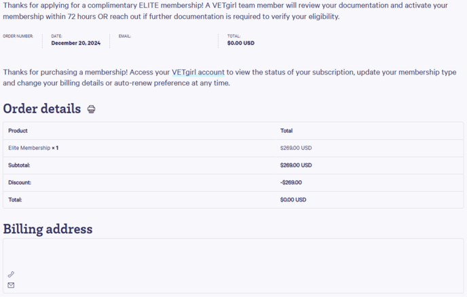Click the Elite Membership $269.00 USD price
The width and height of the screenshot is (467, 297).
(x=296, y=148)
